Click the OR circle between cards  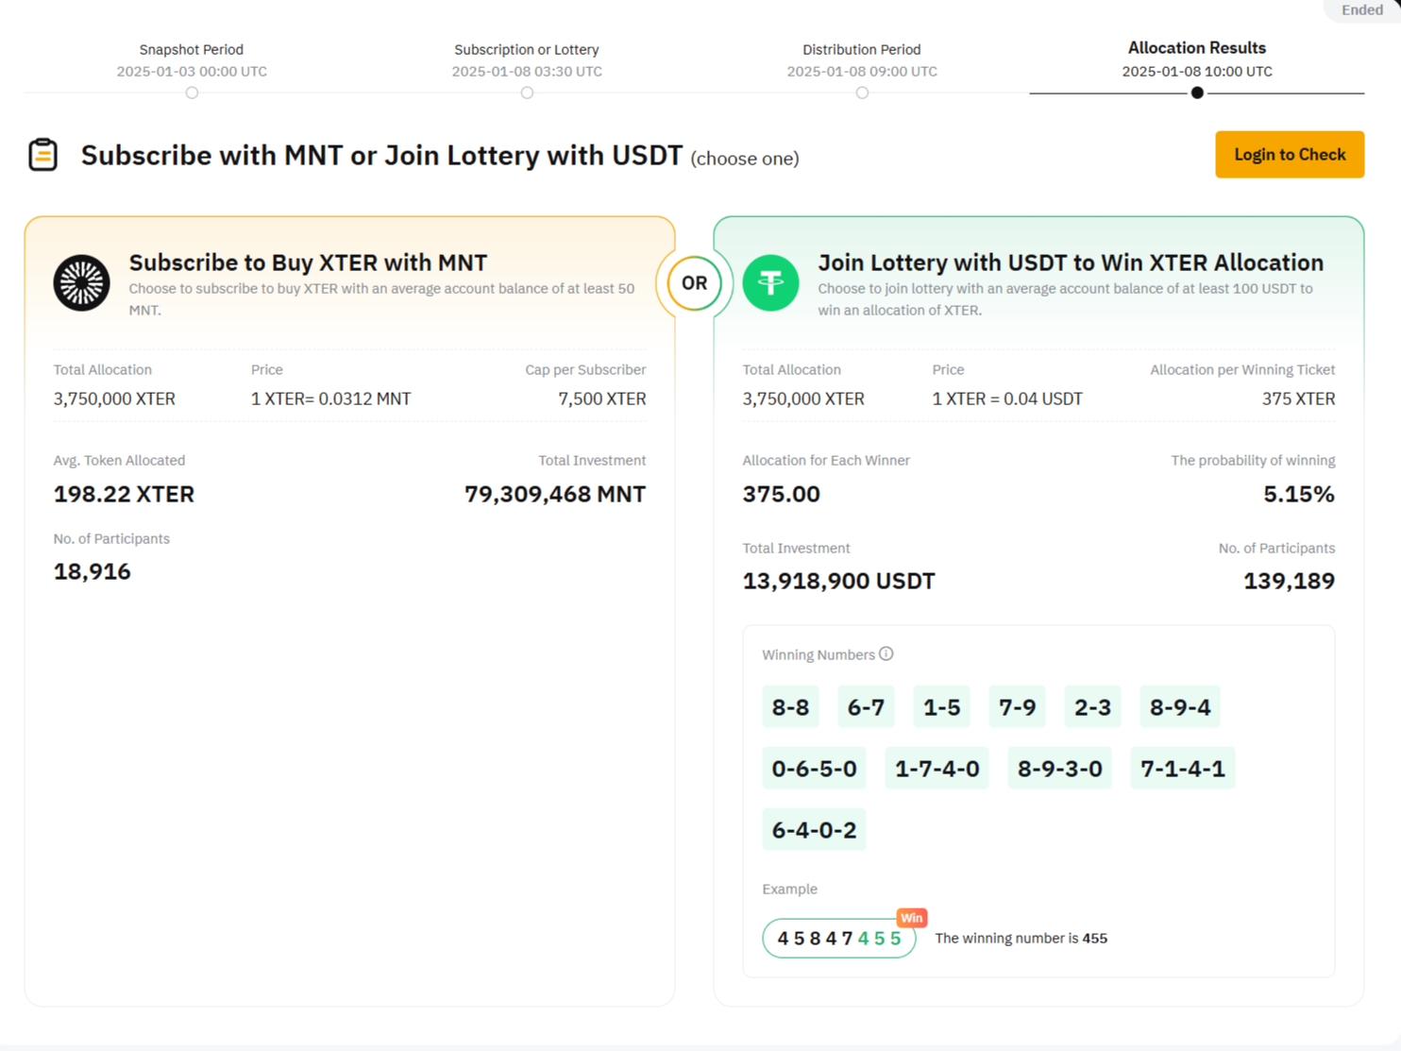[x=694, y=282]
